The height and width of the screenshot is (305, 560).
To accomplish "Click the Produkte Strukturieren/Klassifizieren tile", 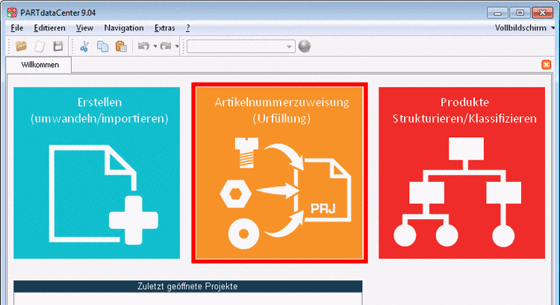I will (461, 173).
